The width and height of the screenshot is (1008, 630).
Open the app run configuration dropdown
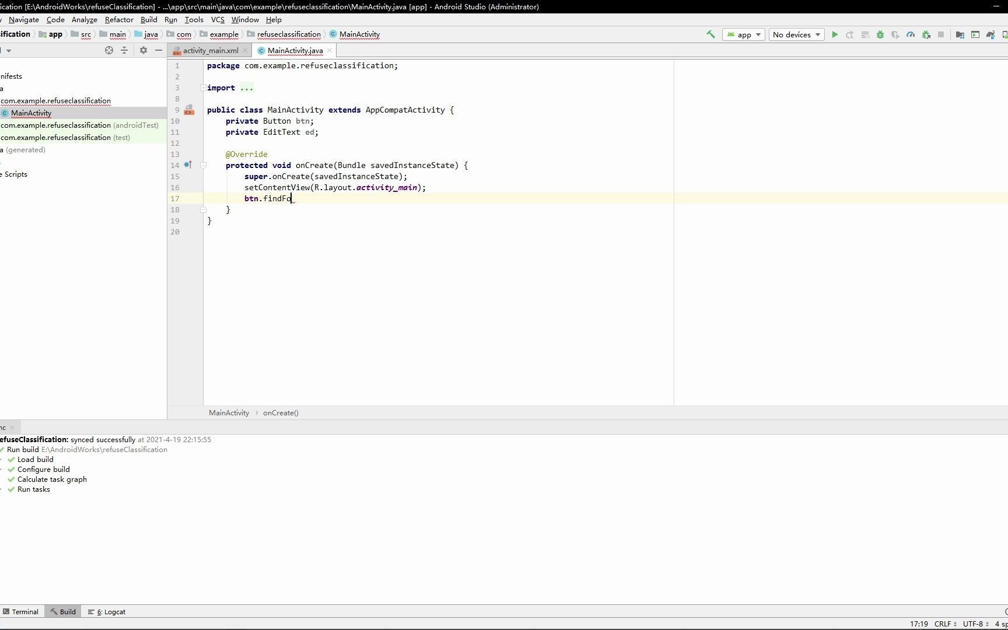coord(743,34)
